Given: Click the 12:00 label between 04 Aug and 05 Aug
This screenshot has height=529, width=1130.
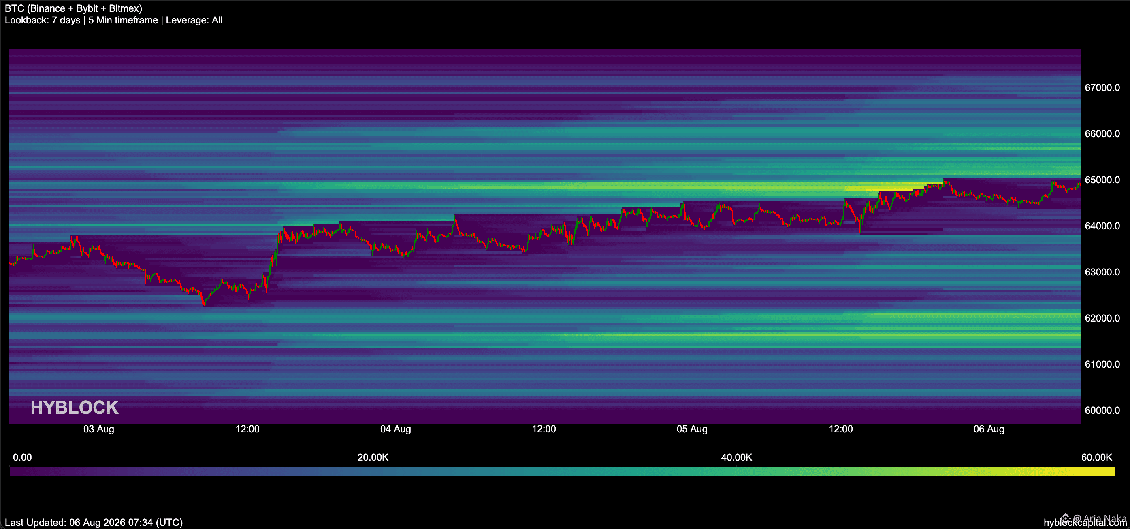Looking at the screenshot, I should [544, 429].
